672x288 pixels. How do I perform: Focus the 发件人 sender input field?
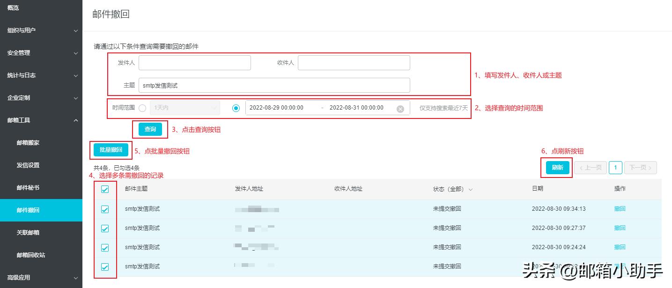(x=194, y=63)
